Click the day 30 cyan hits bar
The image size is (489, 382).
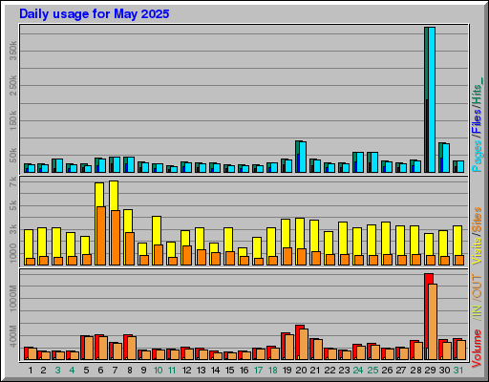click(446, 158)
